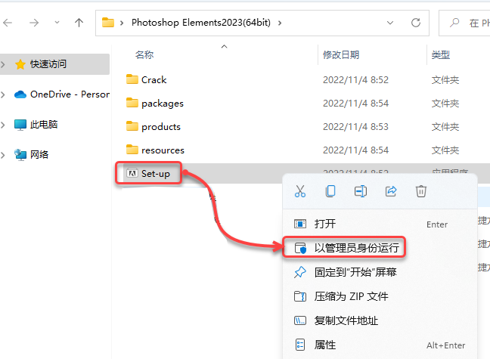Choose 固定到"开始"屏幕 menu entry

pyautogui.click(x=380, y=272)
